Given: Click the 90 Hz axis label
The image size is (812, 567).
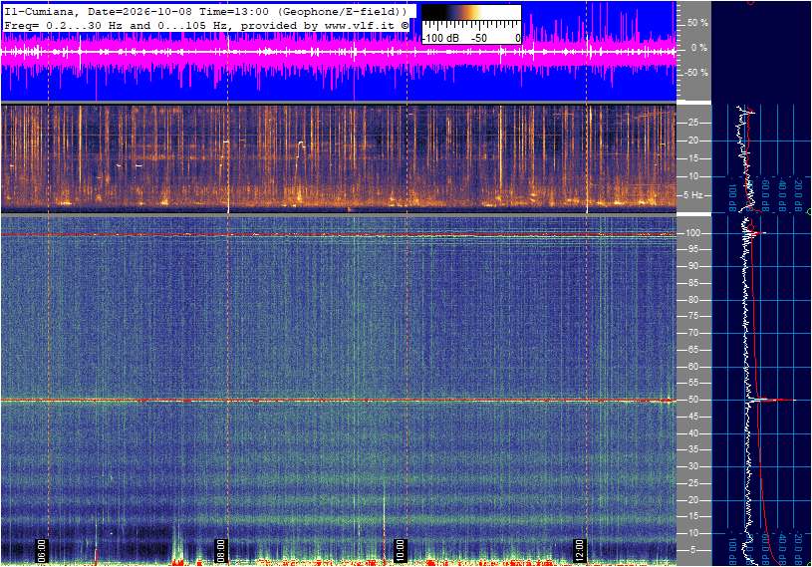Looking at the screenshot, I should pyautogui.click(x=692, y=266).
